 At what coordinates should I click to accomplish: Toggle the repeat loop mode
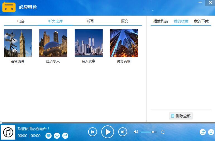(163, 132)
